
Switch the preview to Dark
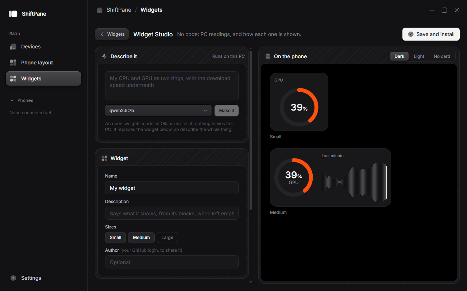(x=400, y=56)
